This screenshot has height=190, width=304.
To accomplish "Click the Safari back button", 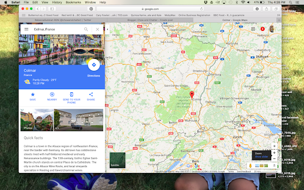I will tap(38, 9).
